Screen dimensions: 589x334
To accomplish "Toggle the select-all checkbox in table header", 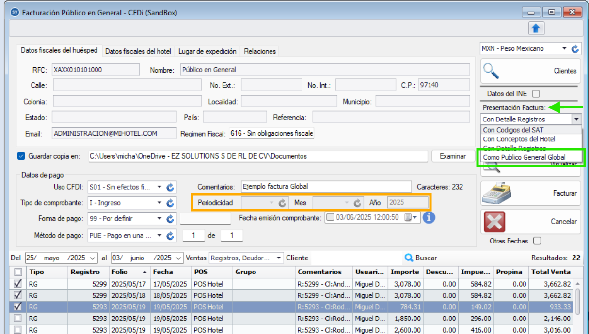I will (18, 272).
